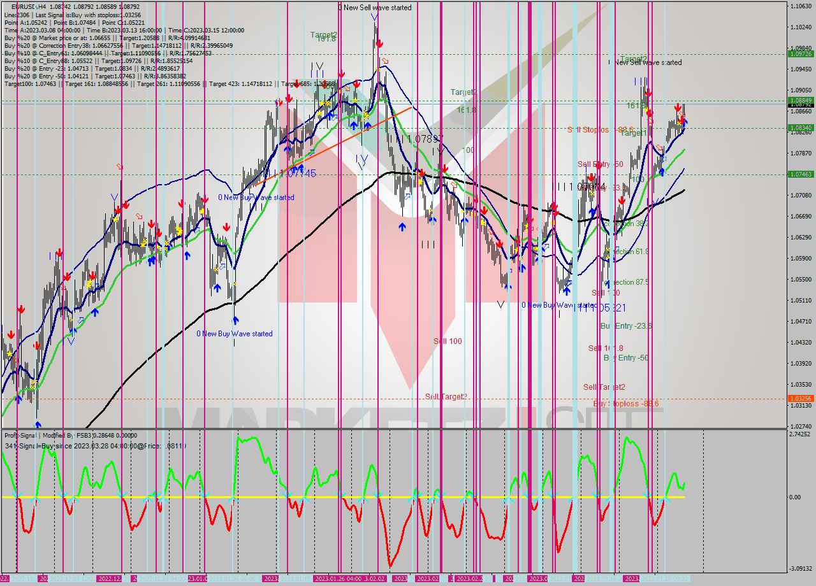
Task: Select the 'Buy %10 @ C_Entry61' line
Action: click(108, 54)
